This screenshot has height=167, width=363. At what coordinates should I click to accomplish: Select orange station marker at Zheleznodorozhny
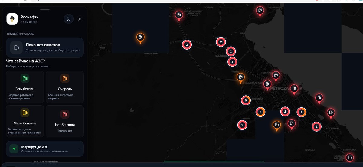click(x=240, y=78)
